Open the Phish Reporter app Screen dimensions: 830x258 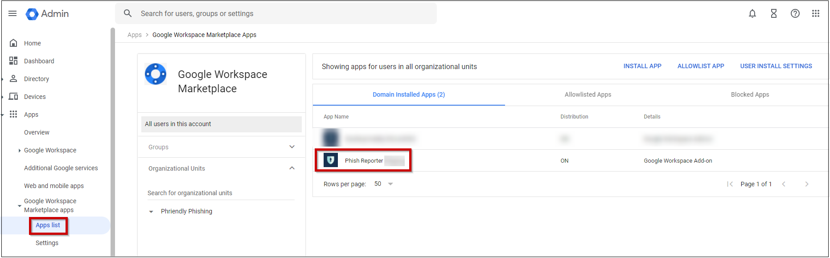point(364,161)
